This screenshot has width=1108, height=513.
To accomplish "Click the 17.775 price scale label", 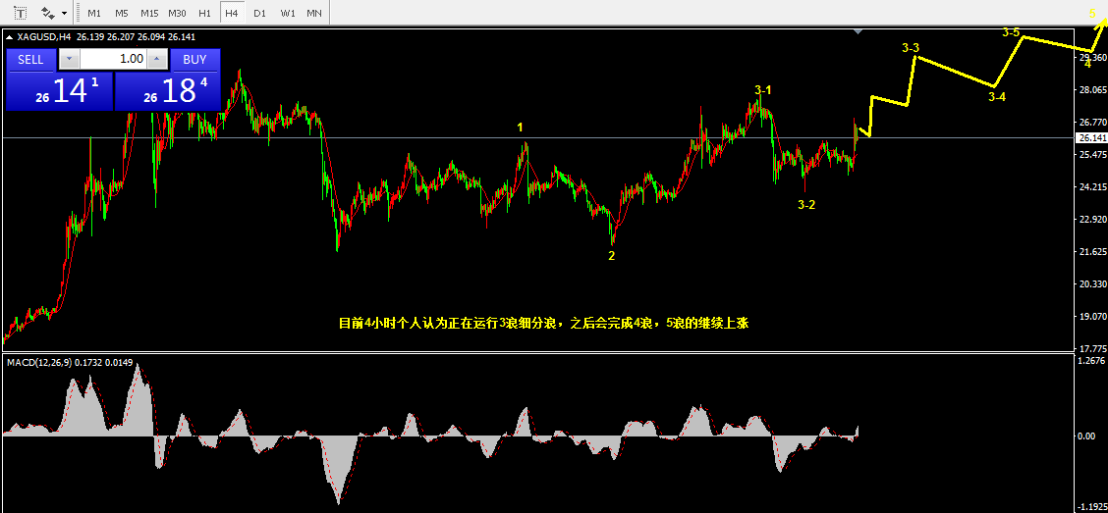I will tap(1091, 348).
